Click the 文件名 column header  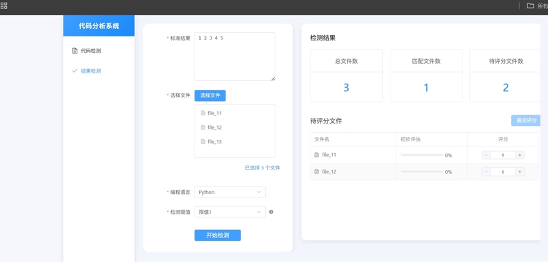(322, 139)
